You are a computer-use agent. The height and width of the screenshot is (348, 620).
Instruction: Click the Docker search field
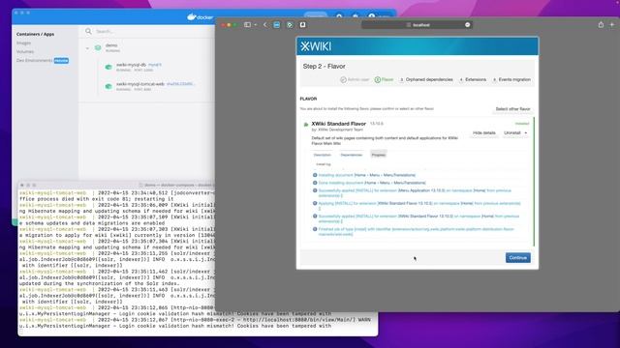[x=150, y=31]
